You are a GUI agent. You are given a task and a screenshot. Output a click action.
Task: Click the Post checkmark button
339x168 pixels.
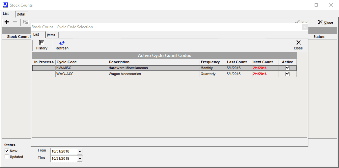pyautogui.click(x=302, y=22)
